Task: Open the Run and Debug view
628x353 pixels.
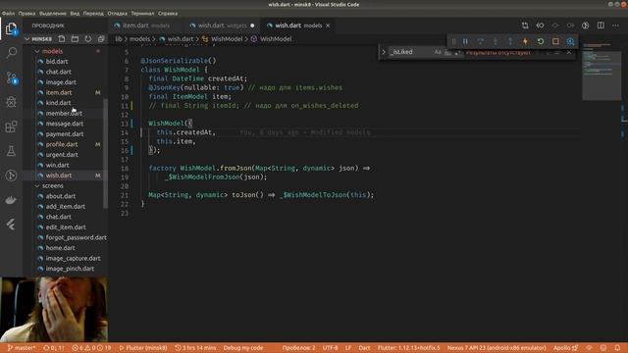Action: coord(11,102)
